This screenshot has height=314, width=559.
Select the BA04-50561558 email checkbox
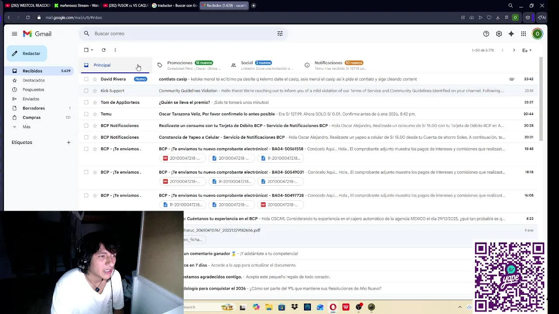(86, 149)
